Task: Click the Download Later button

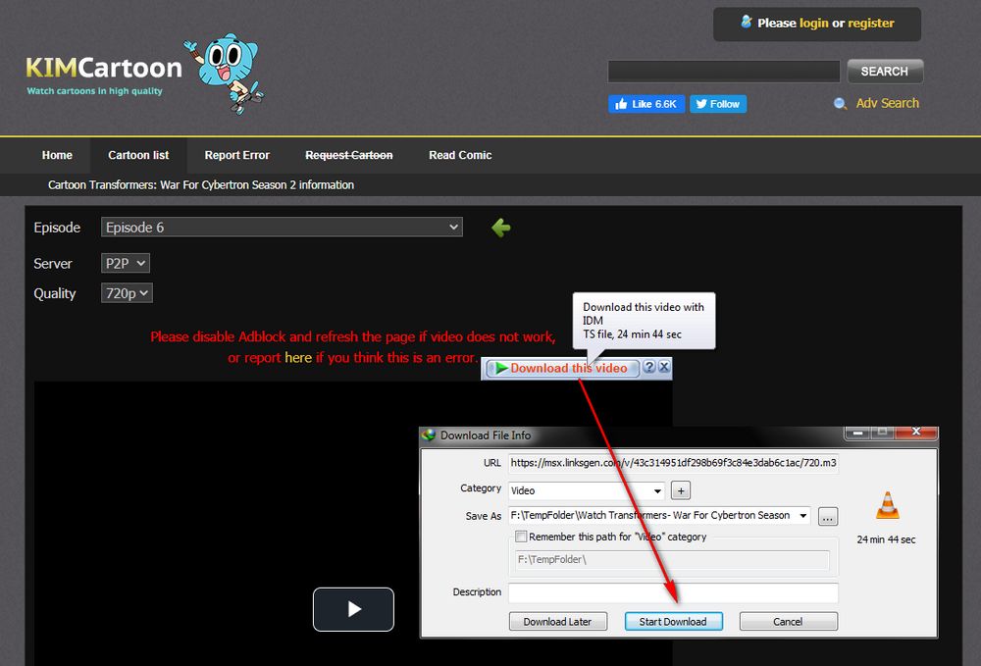Action: [557, 622]
